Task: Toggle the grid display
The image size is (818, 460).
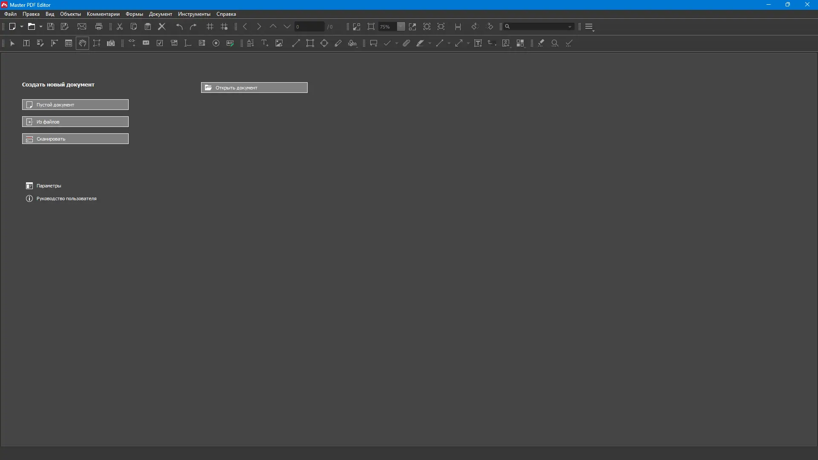Action: (x=210, y=26)
